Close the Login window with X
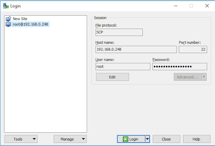The height and width of the screenshot is (146, 215). click(x=207, y=6)
